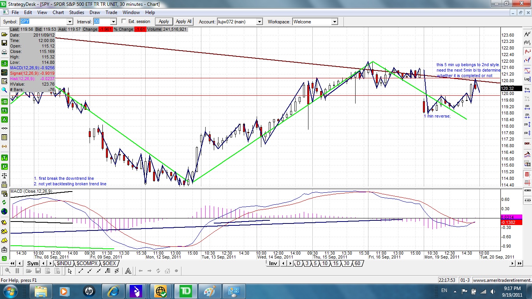The height and width of the screenshot is (299, 532).
Task: Open Paint from the taskbar
Action: tap(210, 291)
